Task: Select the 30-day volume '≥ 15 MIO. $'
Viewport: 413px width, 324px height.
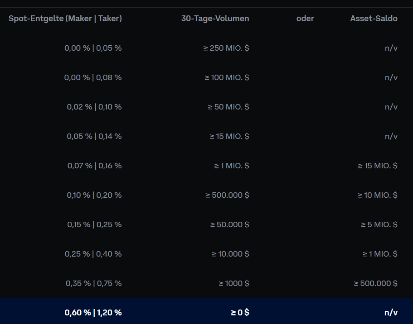Action: [x=229, y=137]
